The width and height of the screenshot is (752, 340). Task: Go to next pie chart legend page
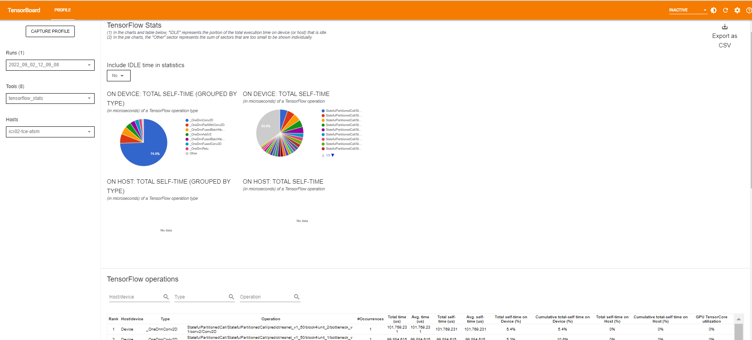333,155
